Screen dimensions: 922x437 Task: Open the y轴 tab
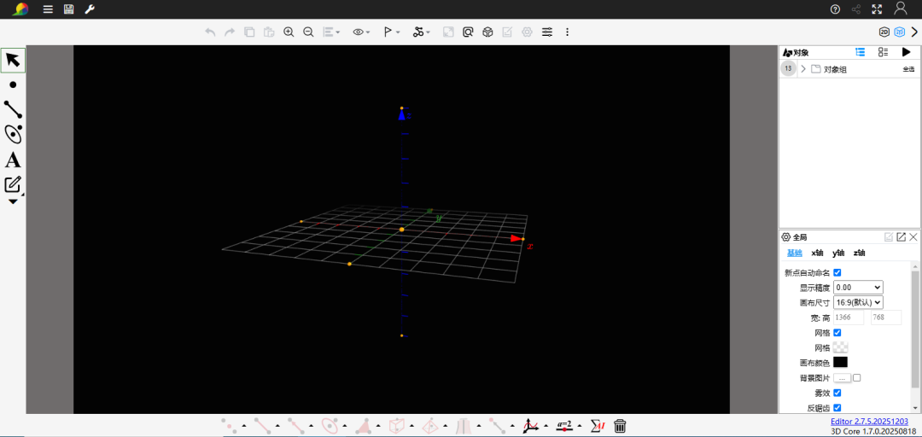(x=838, y=253)
